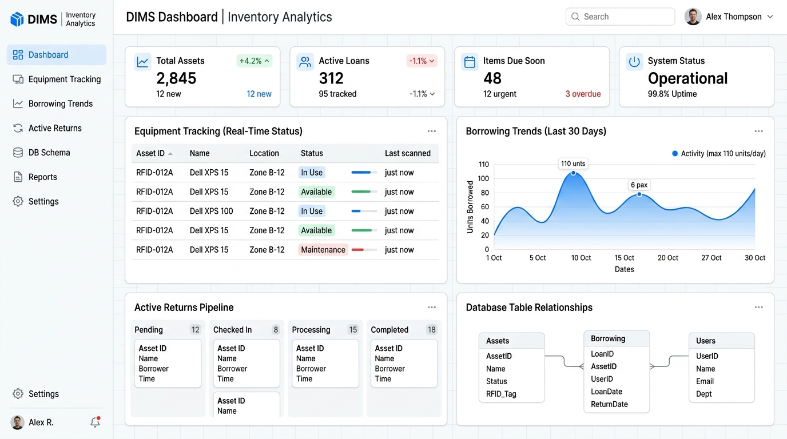Click the Dashboard grid icon in sidebar
This screenshot has width=787, height=439.
(x=18, y=55)
